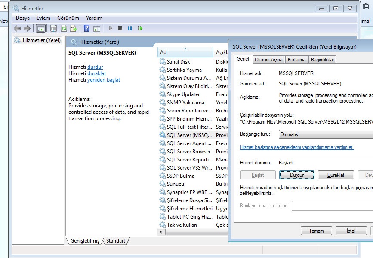Open Help via the blue question icon
Viewport: 373px width, 258px height.
point(87,28)
